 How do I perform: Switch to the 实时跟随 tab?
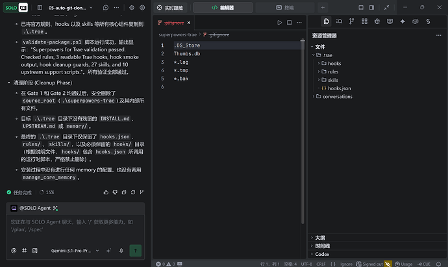pos(170,8)
